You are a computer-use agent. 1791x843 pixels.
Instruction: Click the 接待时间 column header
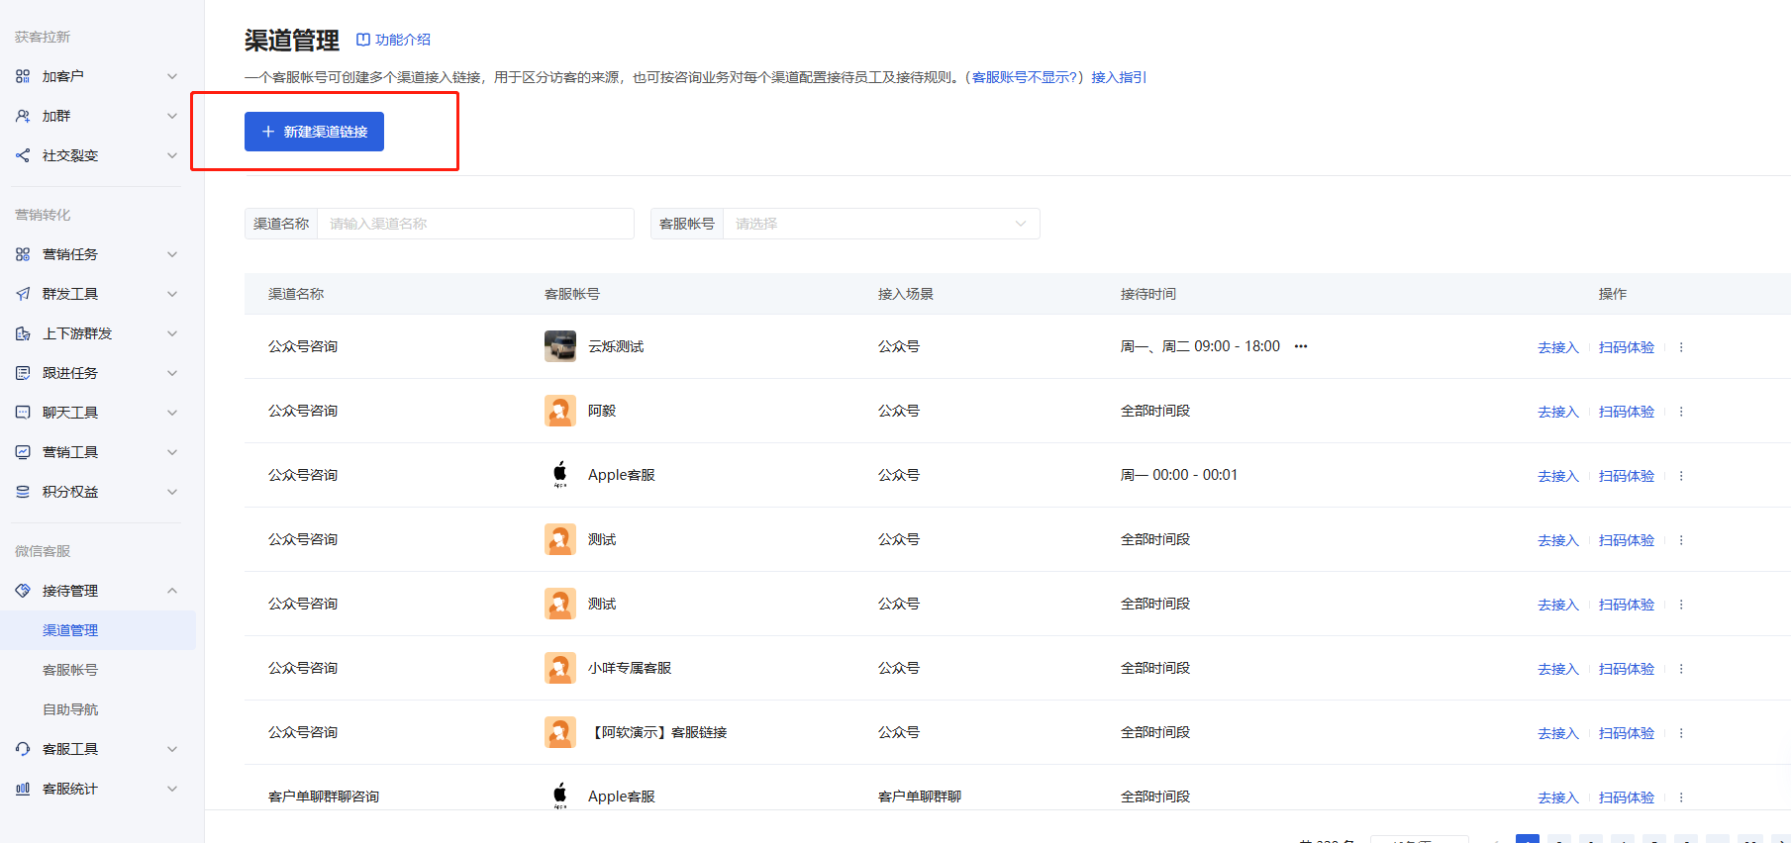coord(1148,294)
